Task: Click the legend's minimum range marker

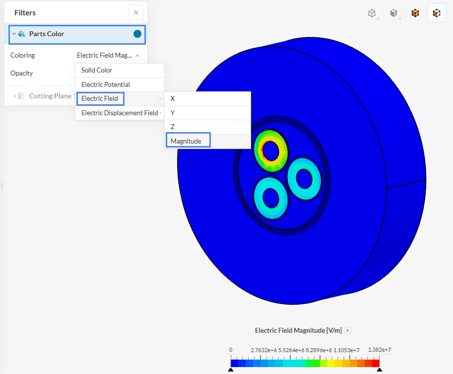Action: [231, 370]
